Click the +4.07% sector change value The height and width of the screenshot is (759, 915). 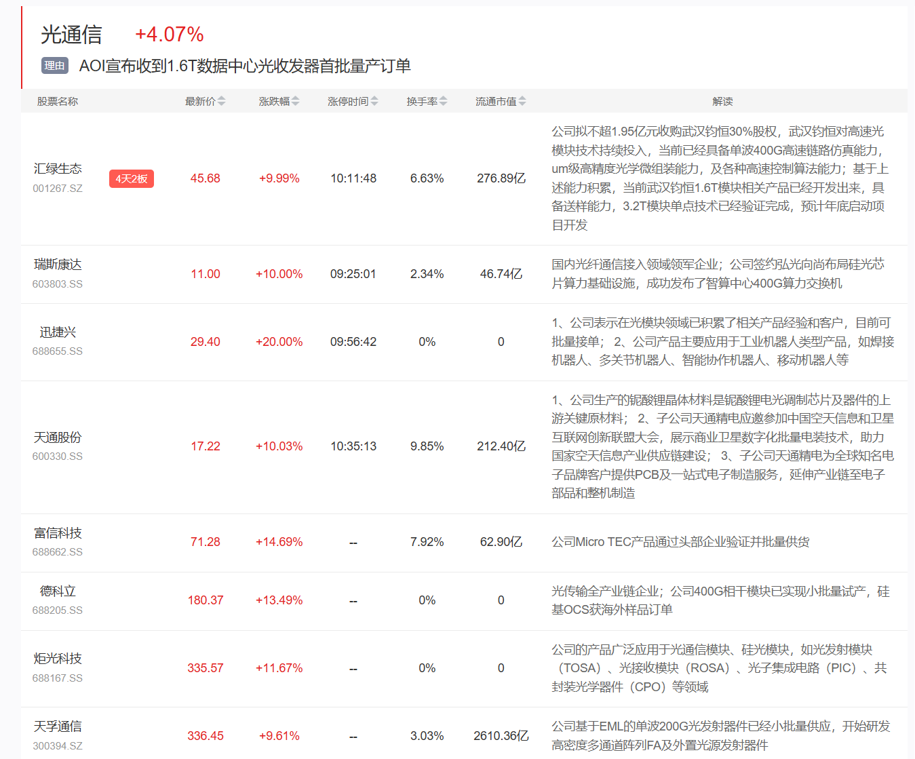tap(169, 35)
